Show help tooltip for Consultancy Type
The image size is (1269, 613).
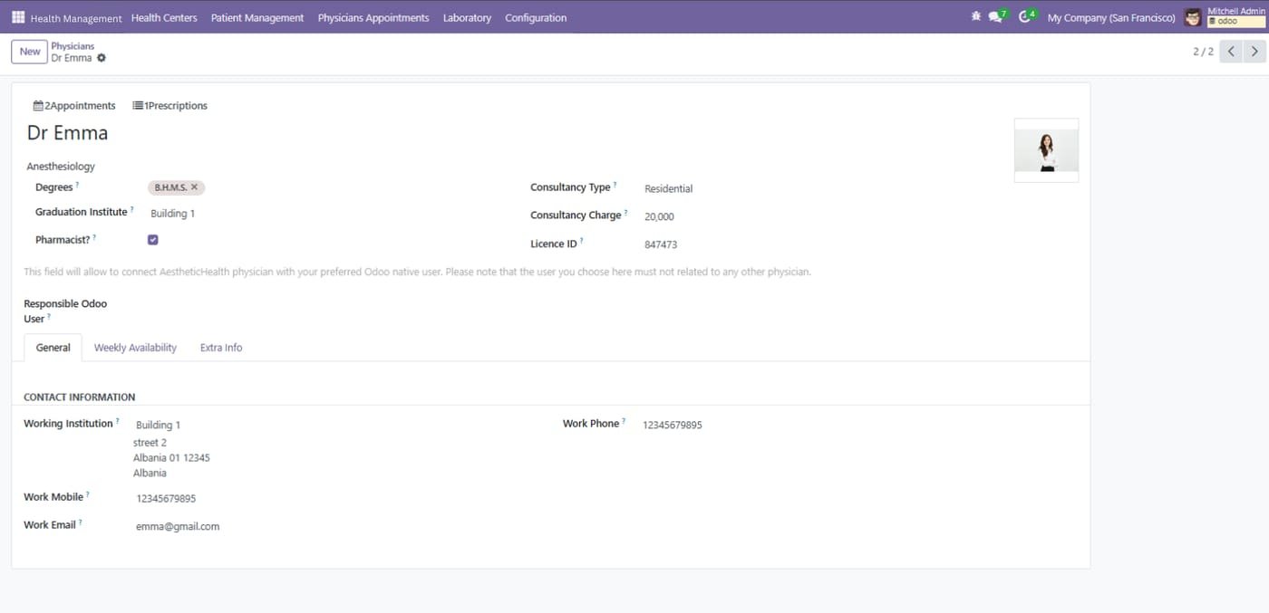point(615,185)
